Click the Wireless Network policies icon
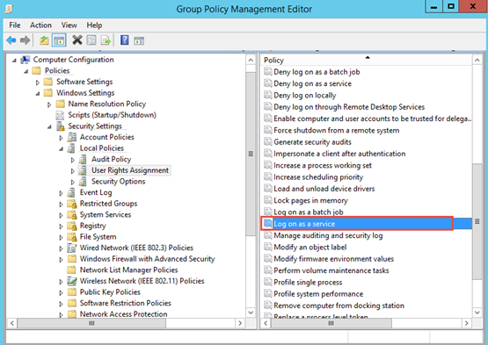Image resolution: width=488 pixels, height=345 pixels. pyautogui.click(x=72, y=281)
